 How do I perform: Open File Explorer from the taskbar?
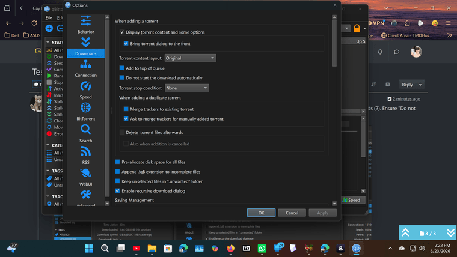pyautogui.click(x=152, y=248)
